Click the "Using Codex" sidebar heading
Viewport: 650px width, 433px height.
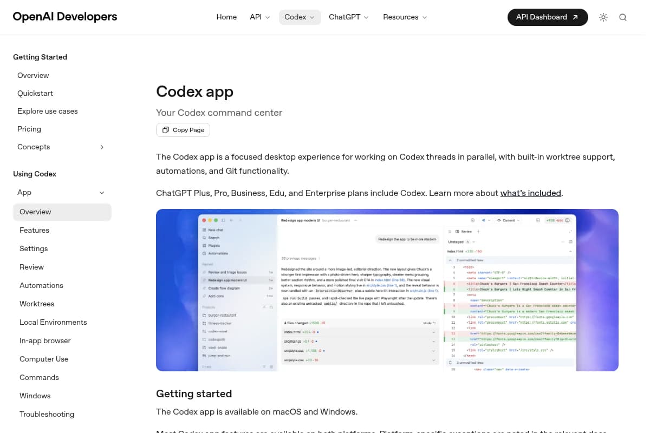35,174
